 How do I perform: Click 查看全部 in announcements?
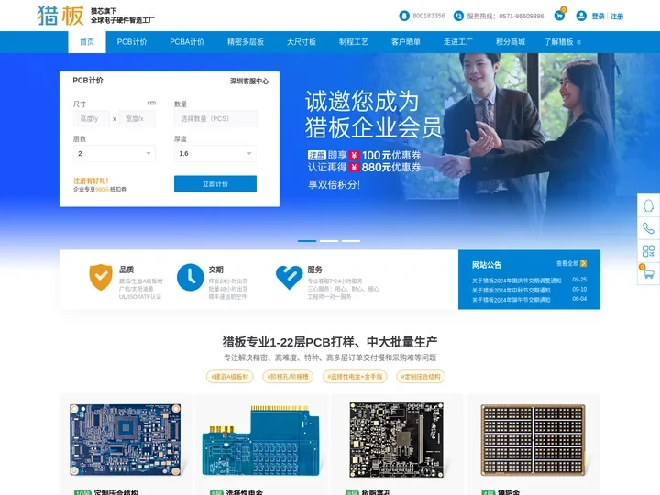(x=567, y=263)
